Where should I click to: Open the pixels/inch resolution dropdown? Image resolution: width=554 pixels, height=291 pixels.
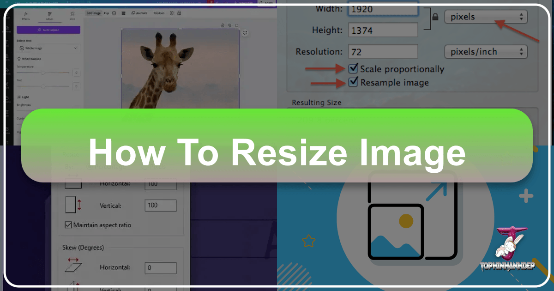tap(486, 52)
